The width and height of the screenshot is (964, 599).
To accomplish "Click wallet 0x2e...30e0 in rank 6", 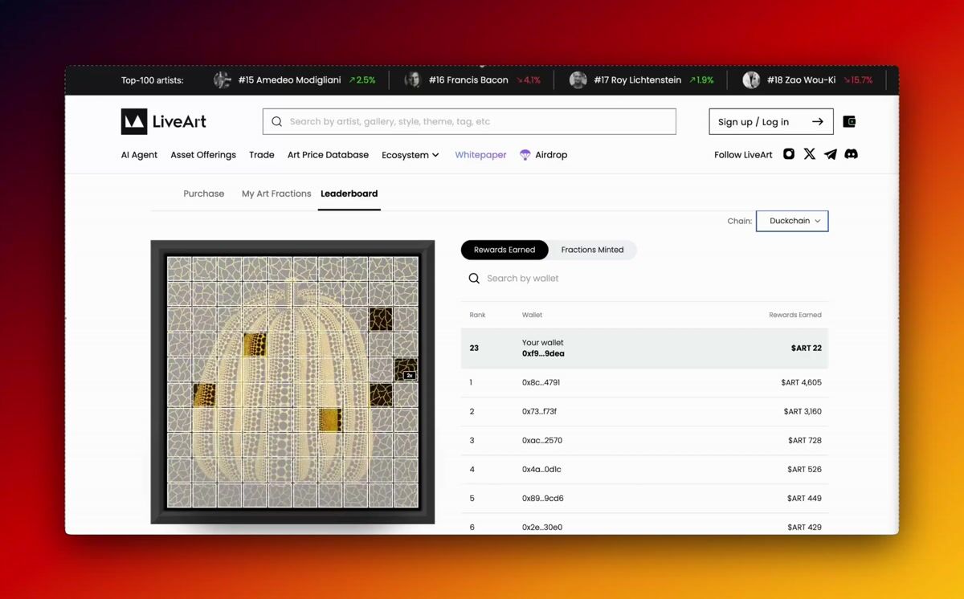I will 542,528.
